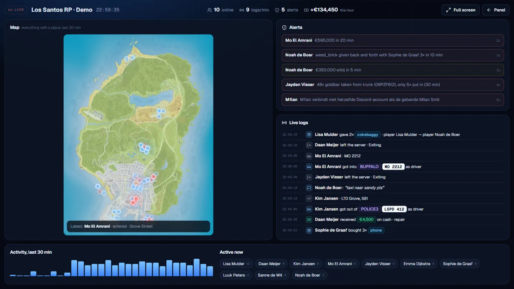Click the shield icon beside 5 alerts
Image resolution: width=514 pixels, height=289 pixels.
coord(277,10)
